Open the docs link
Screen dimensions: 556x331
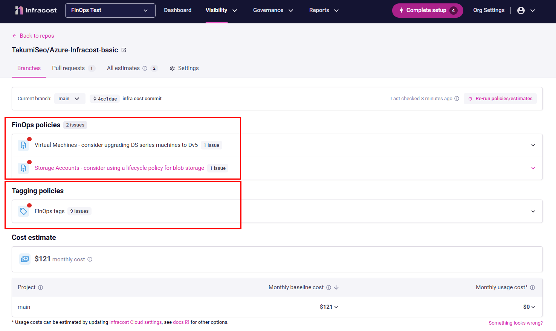tap(178, 322)
